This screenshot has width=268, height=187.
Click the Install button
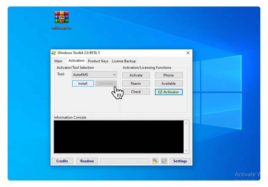point(83,83)
